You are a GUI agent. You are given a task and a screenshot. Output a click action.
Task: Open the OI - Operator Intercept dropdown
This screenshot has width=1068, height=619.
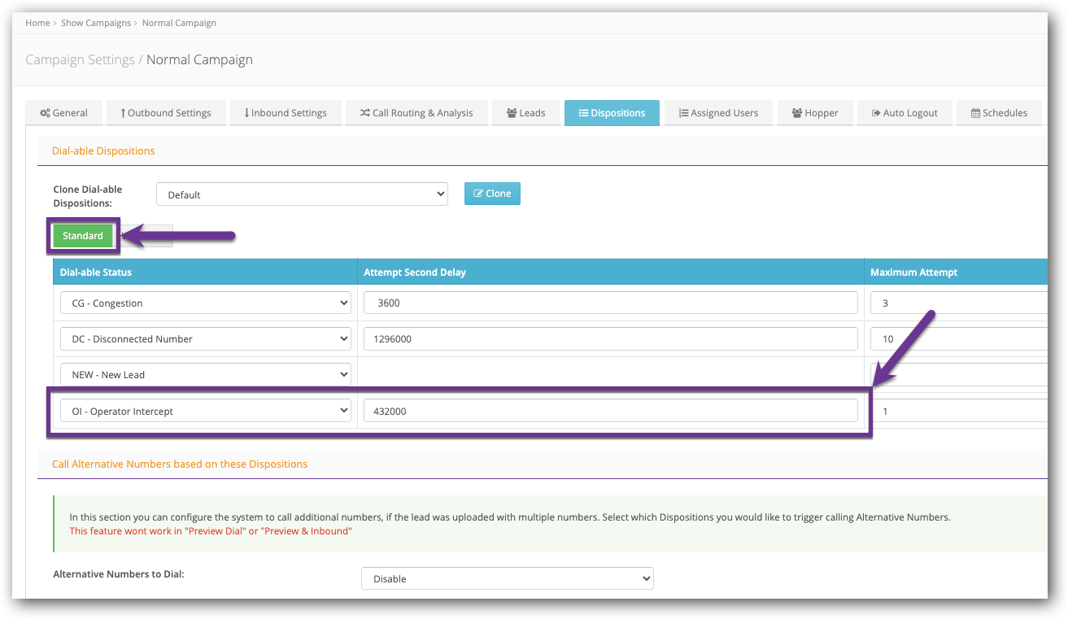205,412
